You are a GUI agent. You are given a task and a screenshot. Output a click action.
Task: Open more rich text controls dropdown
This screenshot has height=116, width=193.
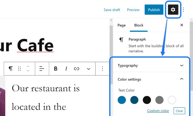pos(89,69)
